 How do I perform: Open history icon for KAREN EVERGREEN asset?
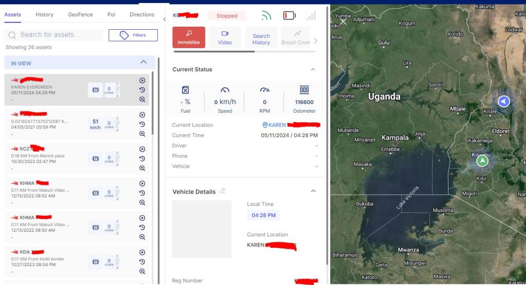coord(142,90)
